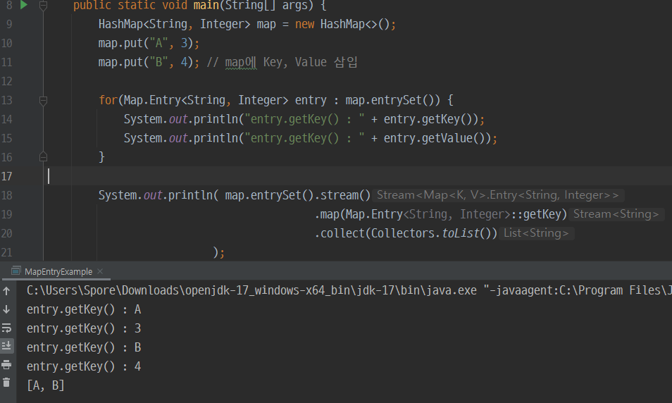Click console output line '[A, B]'

click(x=45, y=385)
